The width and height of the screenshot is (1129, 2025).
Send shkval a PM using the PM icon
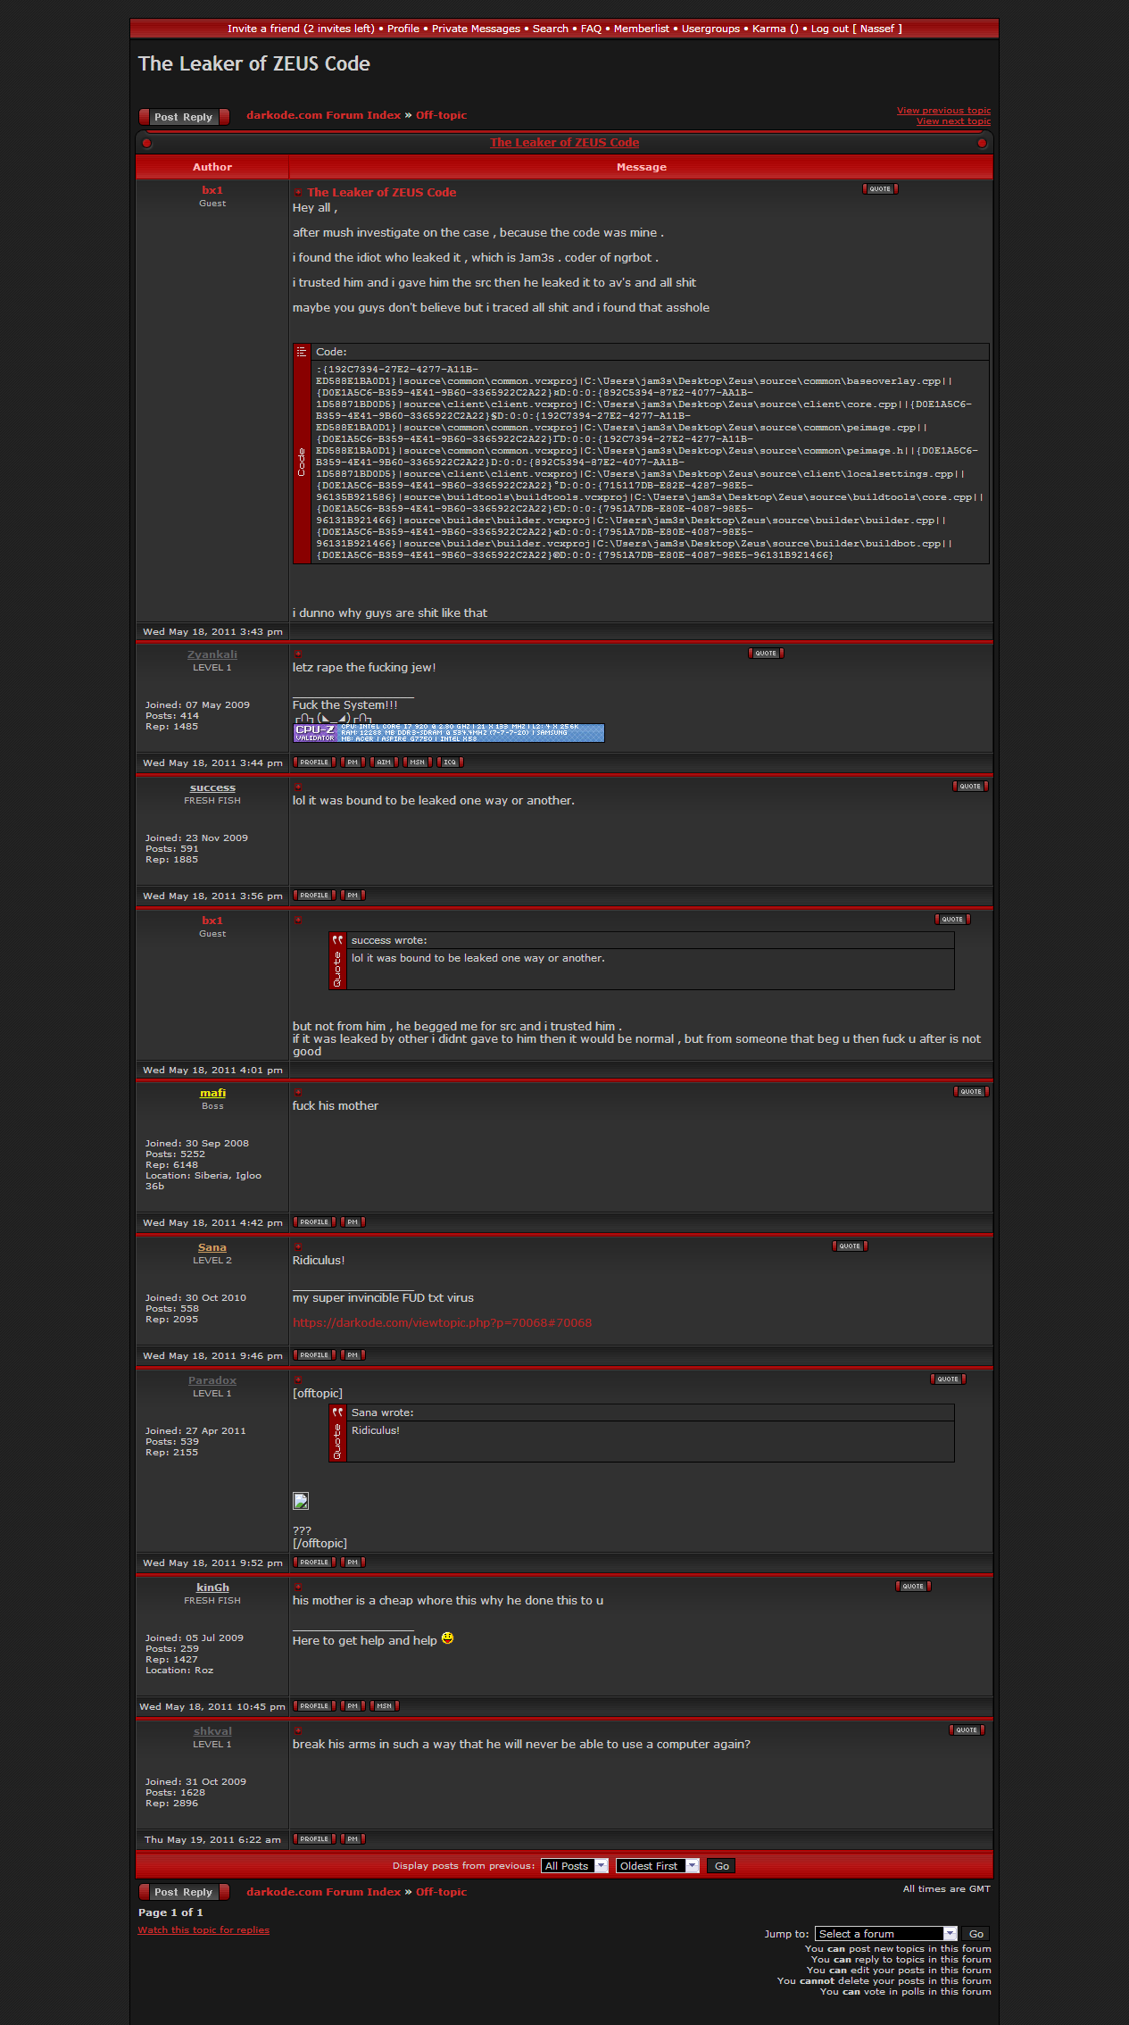353,1839
